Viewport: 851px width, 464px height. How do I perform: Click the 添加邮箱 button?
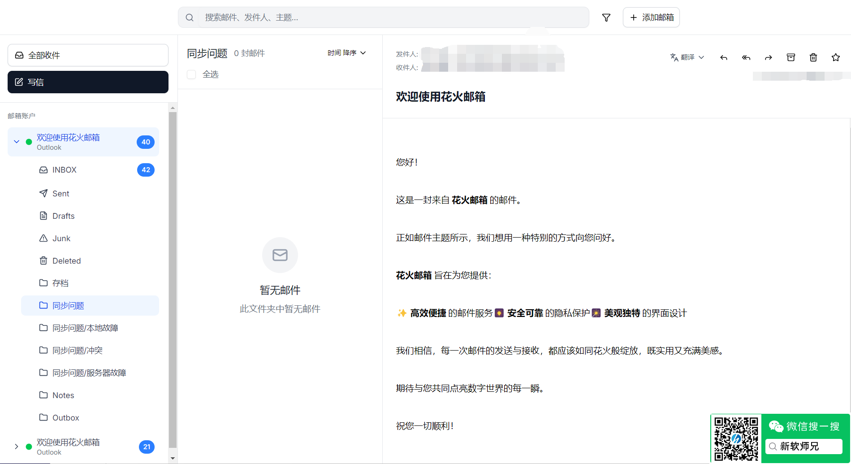[651, 17]
